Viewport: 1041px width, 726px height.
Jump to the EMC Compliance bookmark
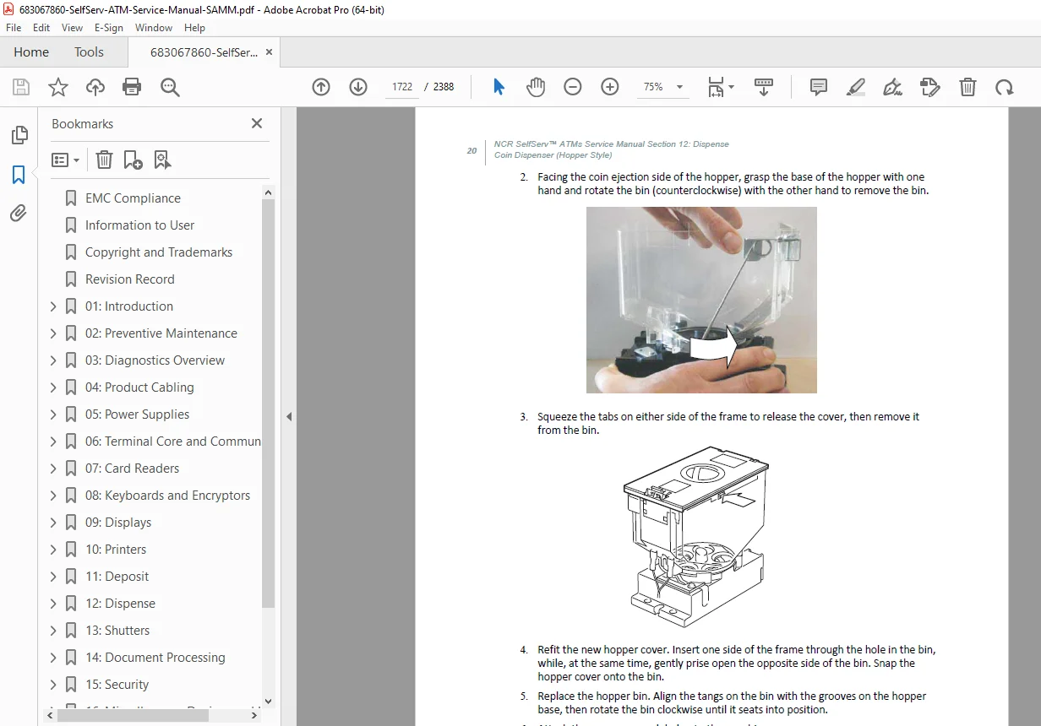click(133, 198)
